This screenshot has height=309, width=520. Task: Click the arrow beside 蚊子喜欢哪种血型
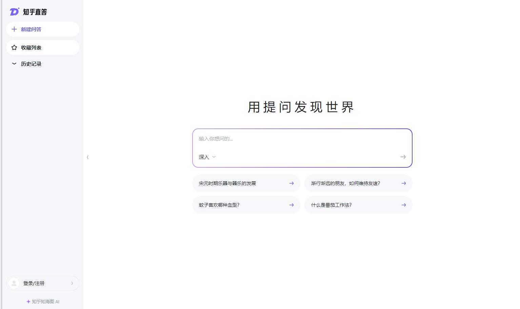(x=291, y=205)
